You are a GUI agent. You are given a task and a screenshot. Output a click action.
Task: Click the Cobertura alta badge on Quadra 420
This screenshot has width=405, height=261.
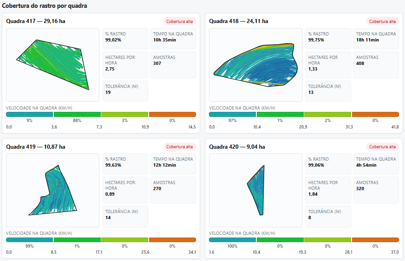382,146
